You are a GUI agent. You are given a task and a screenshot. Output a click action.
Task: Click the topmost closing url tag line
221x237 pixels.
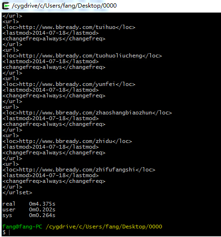[12, 16]
